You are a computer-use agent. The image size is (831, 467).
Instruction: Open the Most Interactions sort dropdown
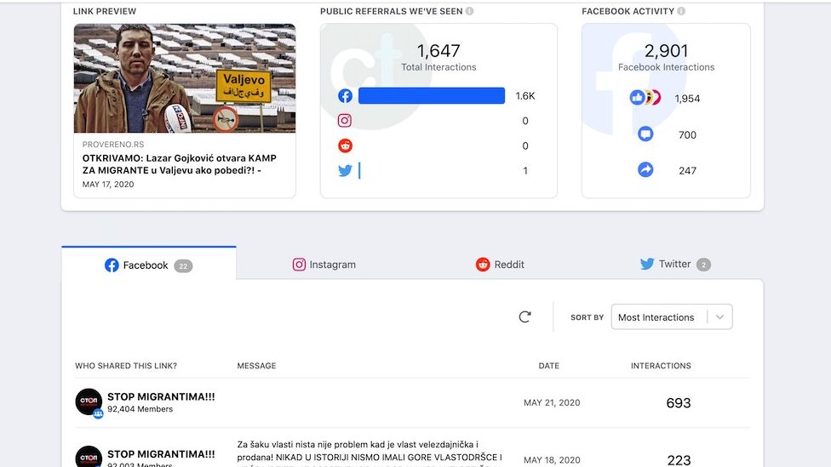tap(656, 317)
